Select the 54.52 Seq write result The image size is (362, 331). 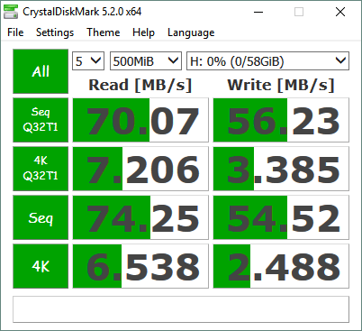pyautogui.click(x=281, y=217)
